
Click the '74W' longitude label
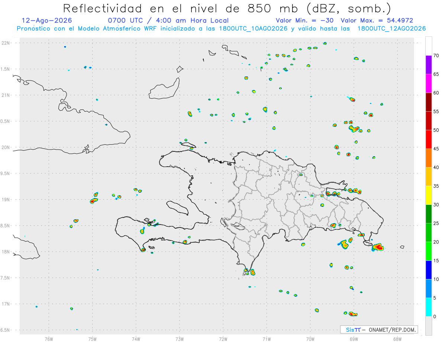pos(136,338)
